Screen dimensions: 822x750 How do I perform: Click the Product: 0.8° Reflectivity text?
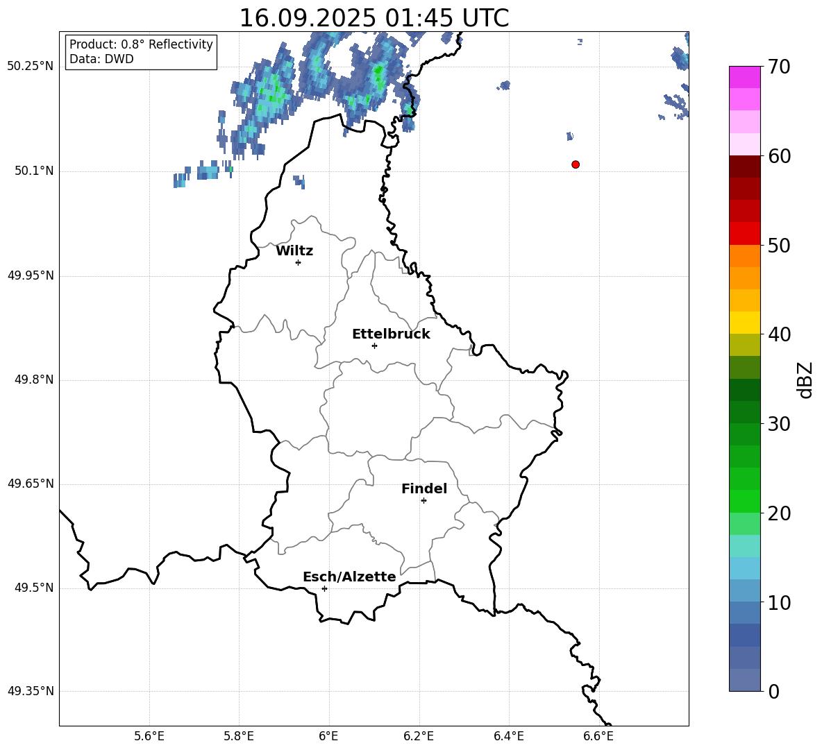pyautogui.click(x=141, y=44)
